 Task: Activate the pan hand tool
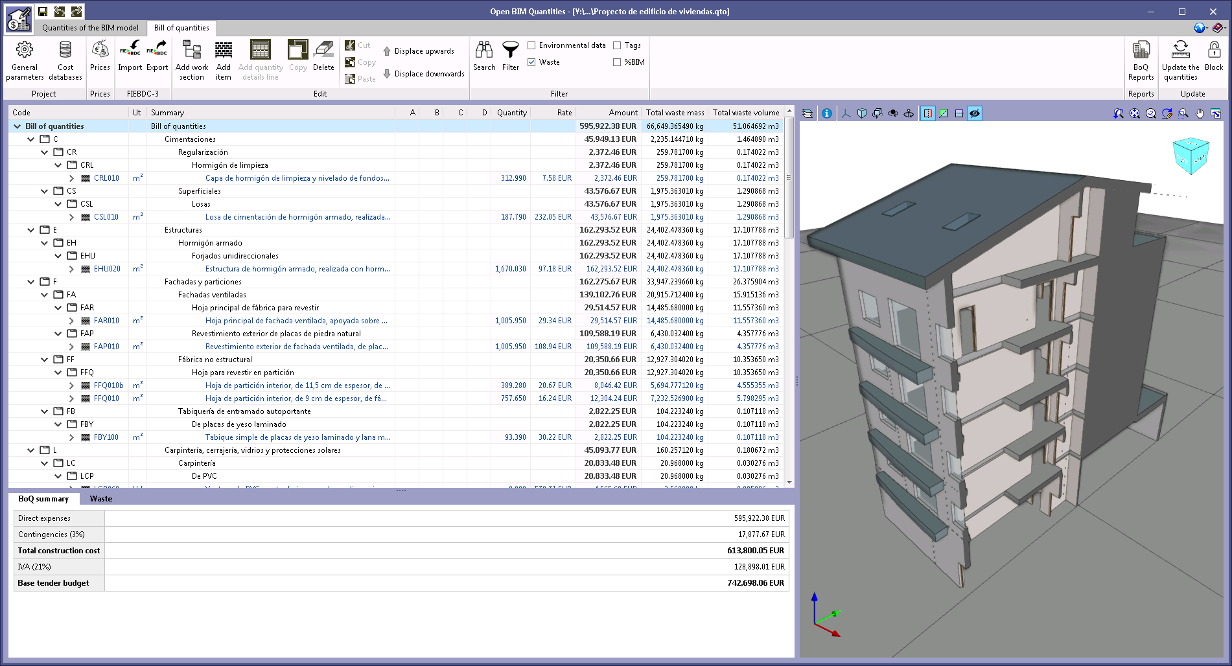point(1200,113)
